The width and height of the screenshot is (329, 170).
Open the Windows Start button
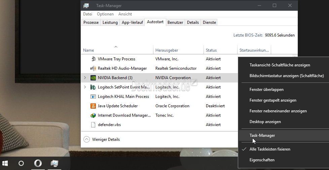click(5, 163)
